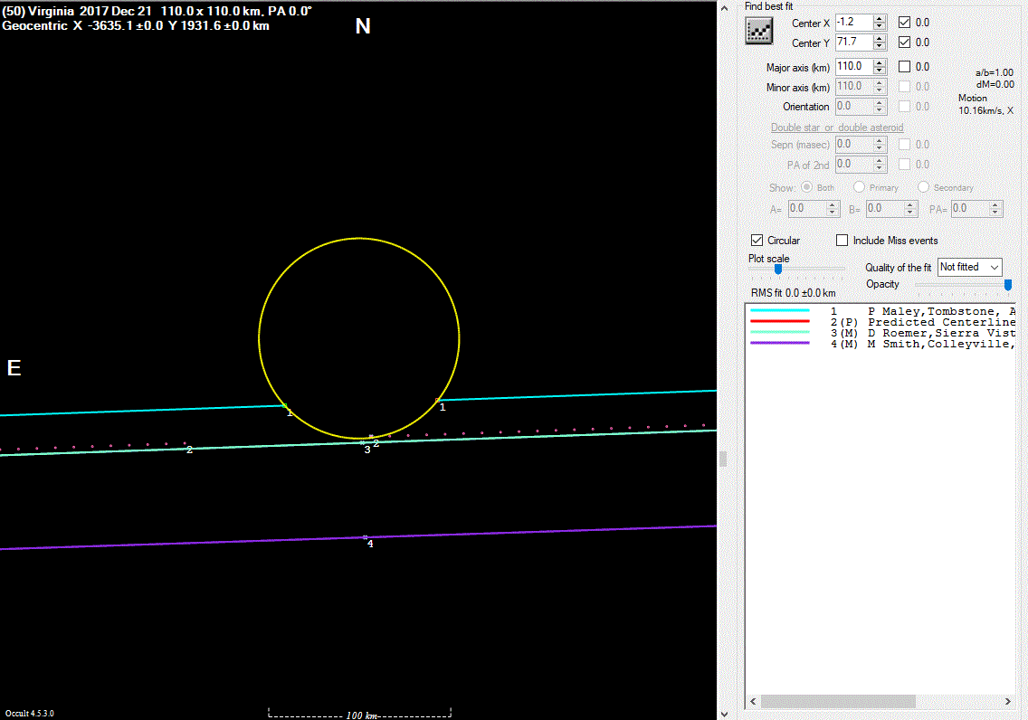Enable Include Miss events checkbox

point(842,241)
